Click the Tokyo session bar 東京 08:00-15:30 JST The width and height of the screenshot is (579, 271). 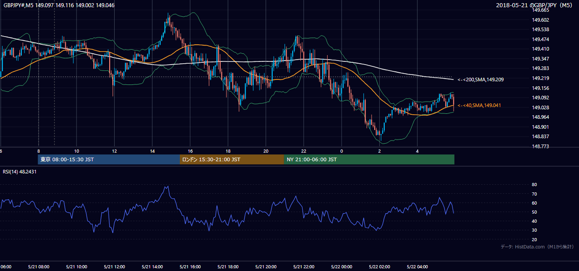click(x=109, y=159)
